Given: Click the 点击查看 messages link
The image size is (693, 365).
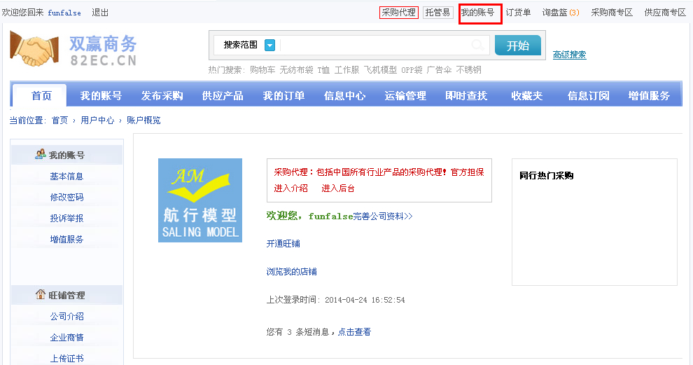Looking at the screenshot, I should (354, 332).
